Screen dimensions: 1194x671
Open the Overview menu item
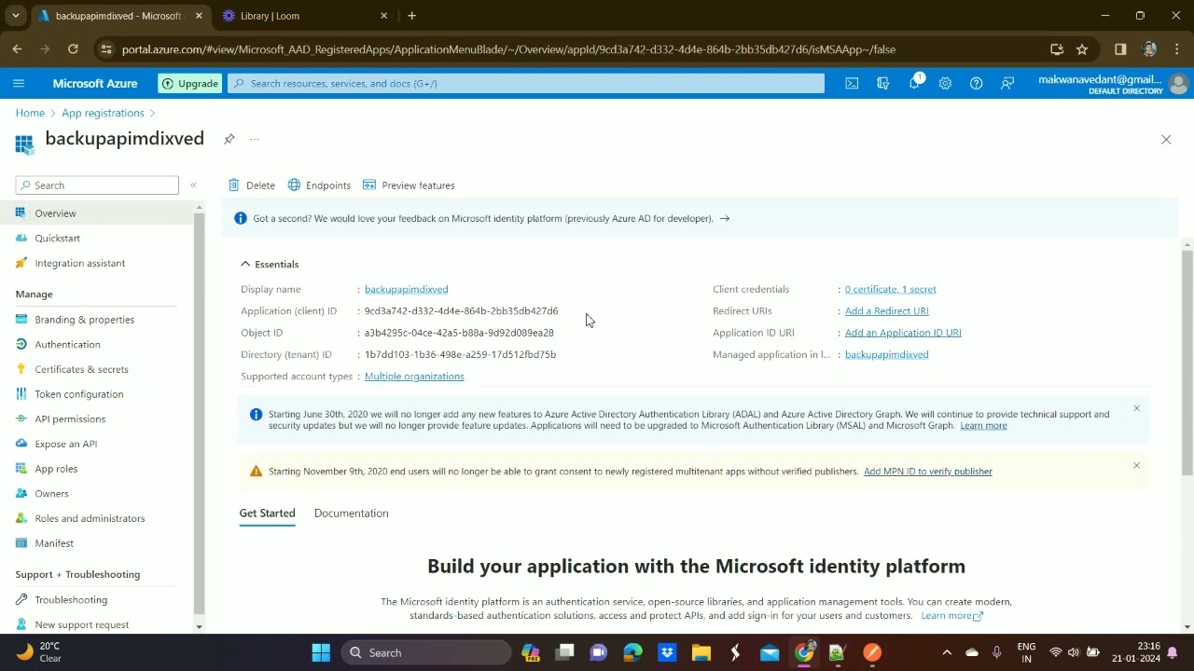click(96, 213)
